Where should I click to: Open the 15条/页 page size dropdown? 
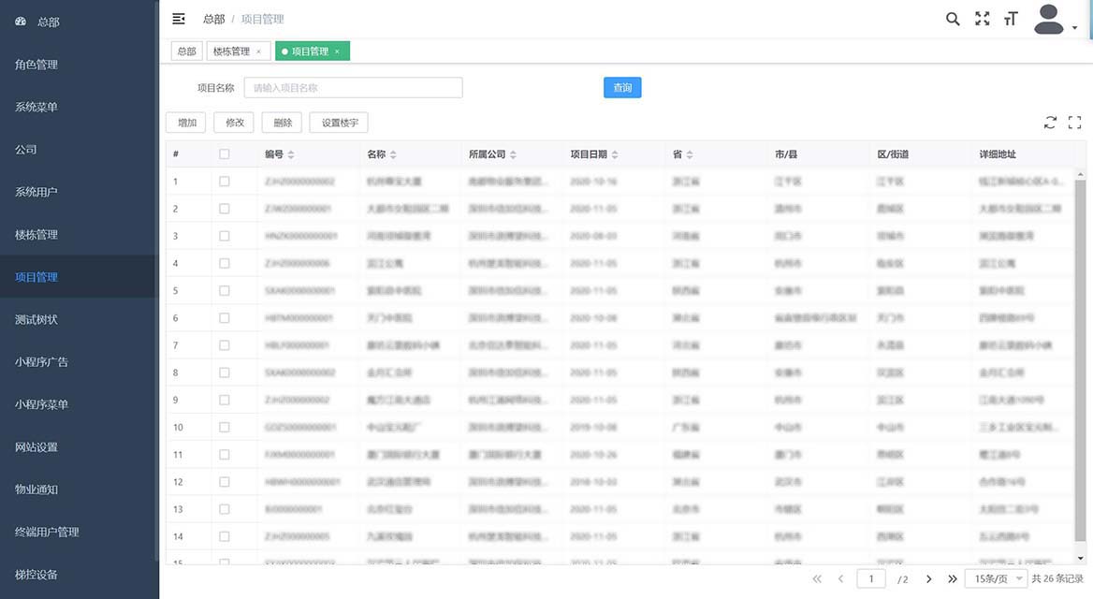pyautogui.click(x=996, y=579)
